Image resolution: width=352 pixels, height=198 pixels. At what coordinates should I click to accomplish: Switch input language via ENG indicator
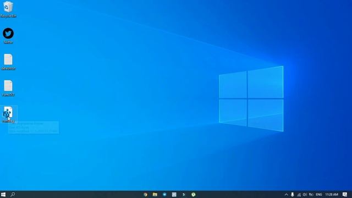coord(319,194)
